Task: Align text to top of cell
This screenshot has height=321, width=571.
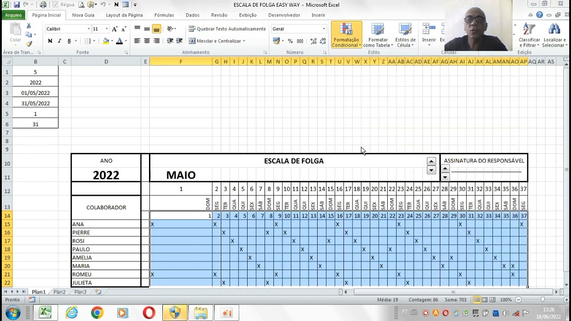Action: [x=137, y=29]
